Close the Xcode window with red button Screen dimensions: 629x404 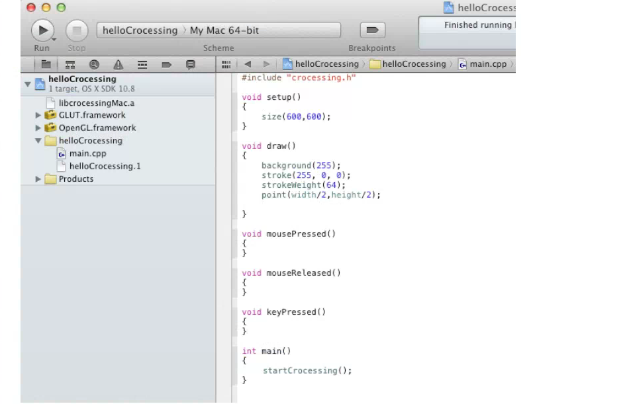pos(31,8)
